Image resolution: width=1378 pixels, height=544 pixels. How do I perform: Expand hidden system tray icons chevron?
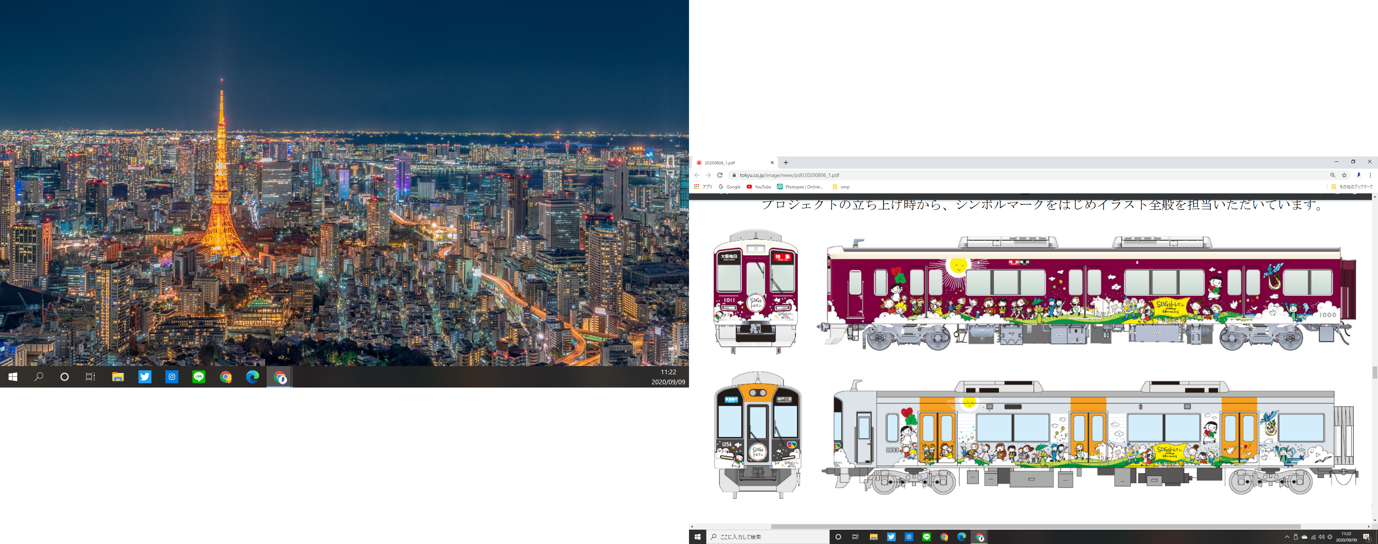pos(1287,536)
